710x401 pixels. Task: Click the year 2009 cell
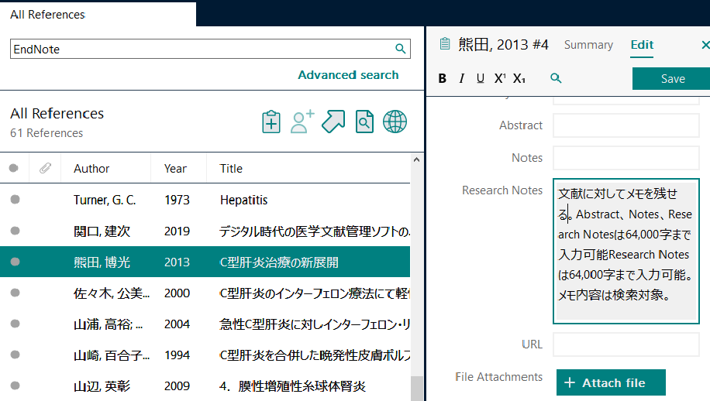point(177,386)
